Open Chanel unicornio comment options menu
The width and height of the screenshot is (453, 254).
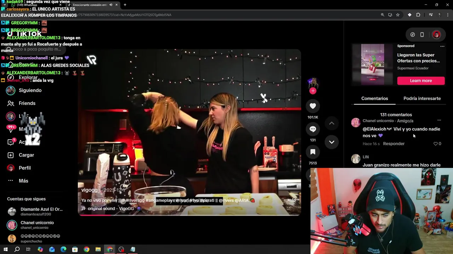[439, 120]
